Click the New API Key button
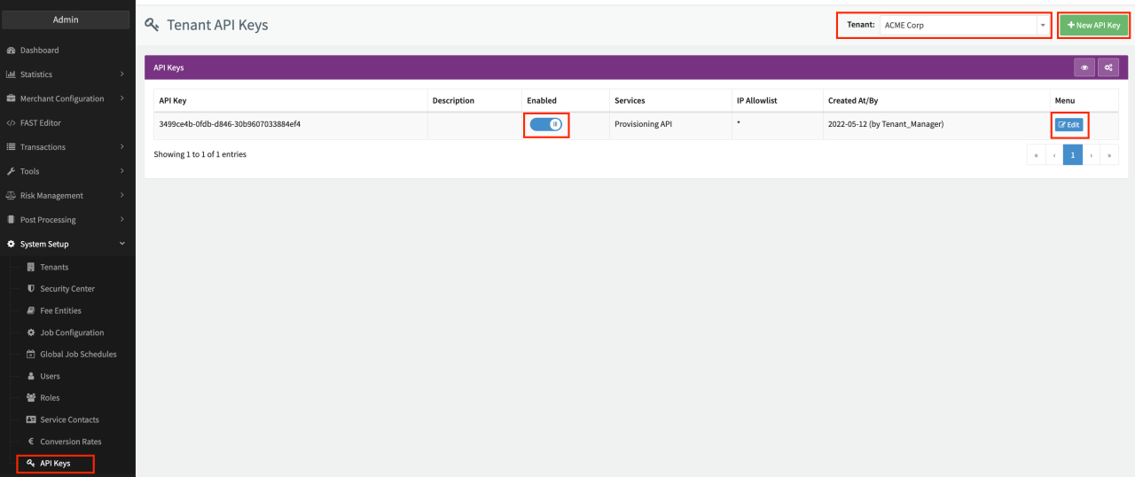Viewport: 1135px width, 477px height. [x=1093, y=25]
